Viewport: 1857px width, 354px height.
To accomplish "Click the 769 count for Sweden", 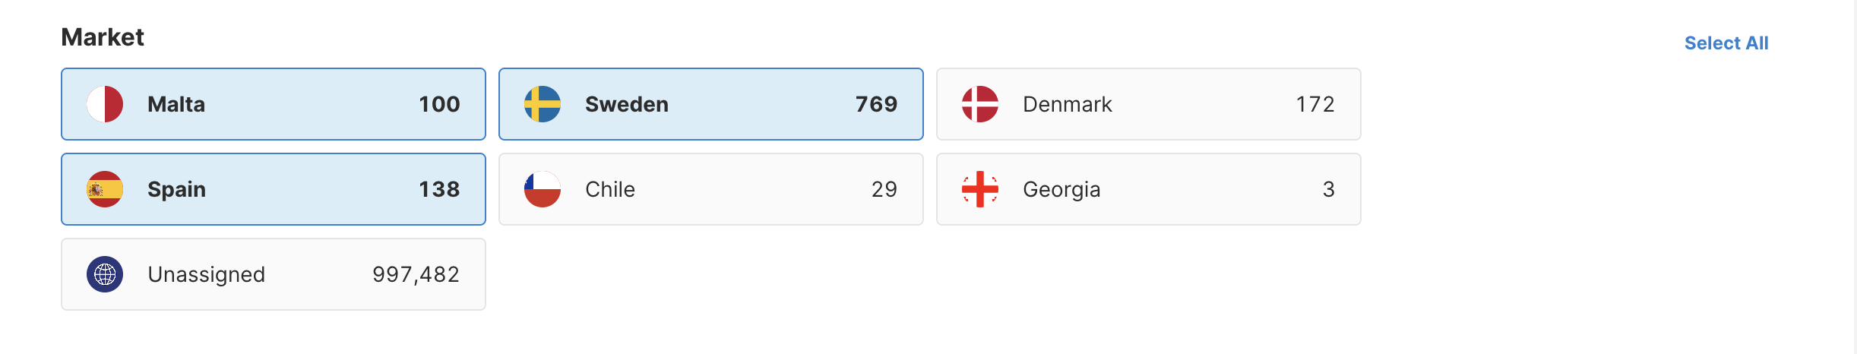I will pos(876,104).
